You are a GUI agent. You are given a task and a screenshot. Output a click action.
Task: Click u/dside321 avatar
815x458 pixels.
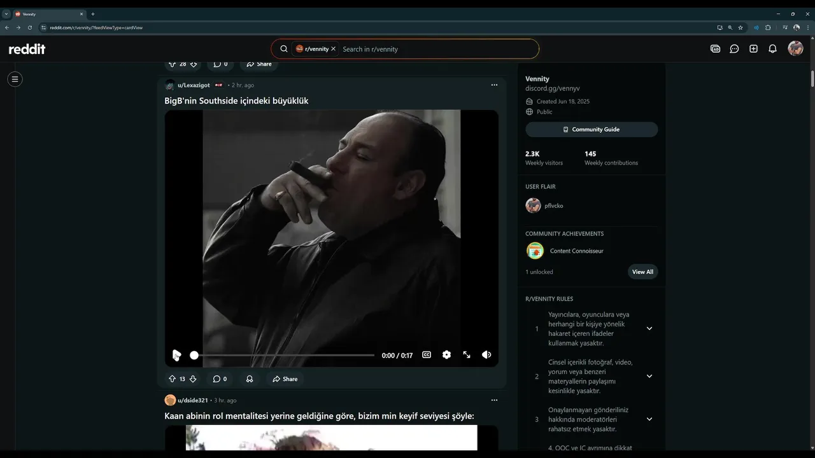point(170,400)
